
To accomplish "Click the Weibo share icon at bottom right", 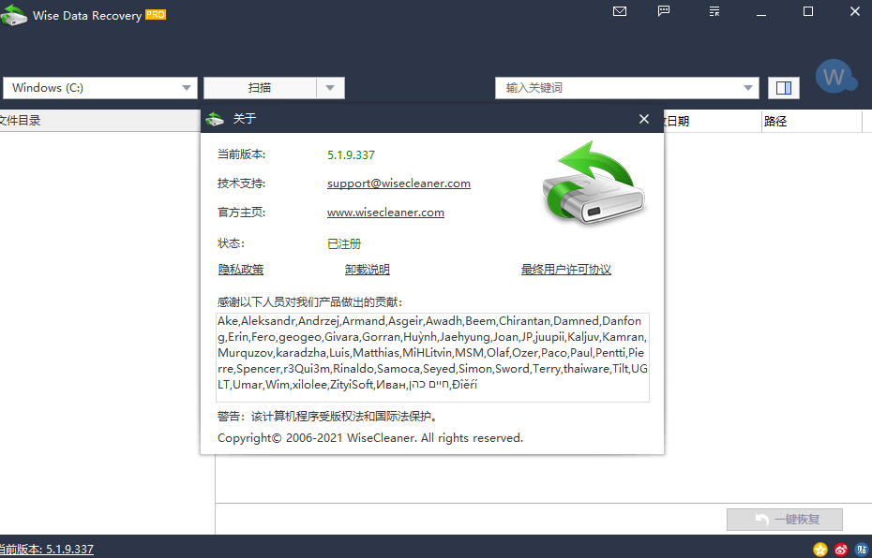I will pyautogui.click(x=841, y=550).
